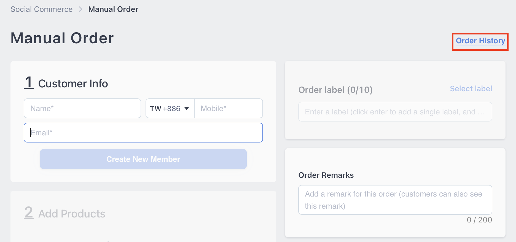Click the Add Products section heading
Image resolution: width=516 pixels, height=242 pixels.
[x=72, y=214]
